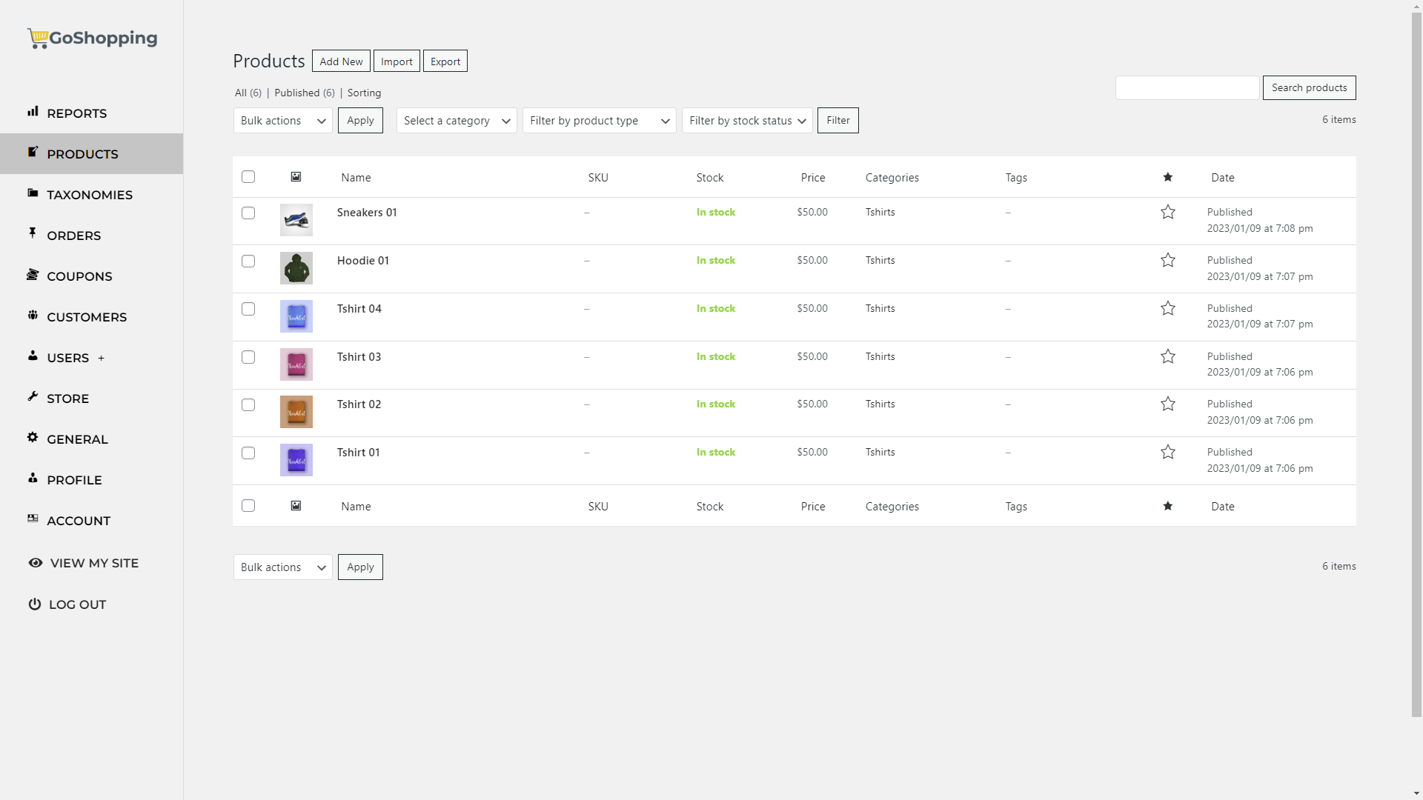
Task: Click the TAXONOMIES sidebar icon
Action: coord(33,193)
